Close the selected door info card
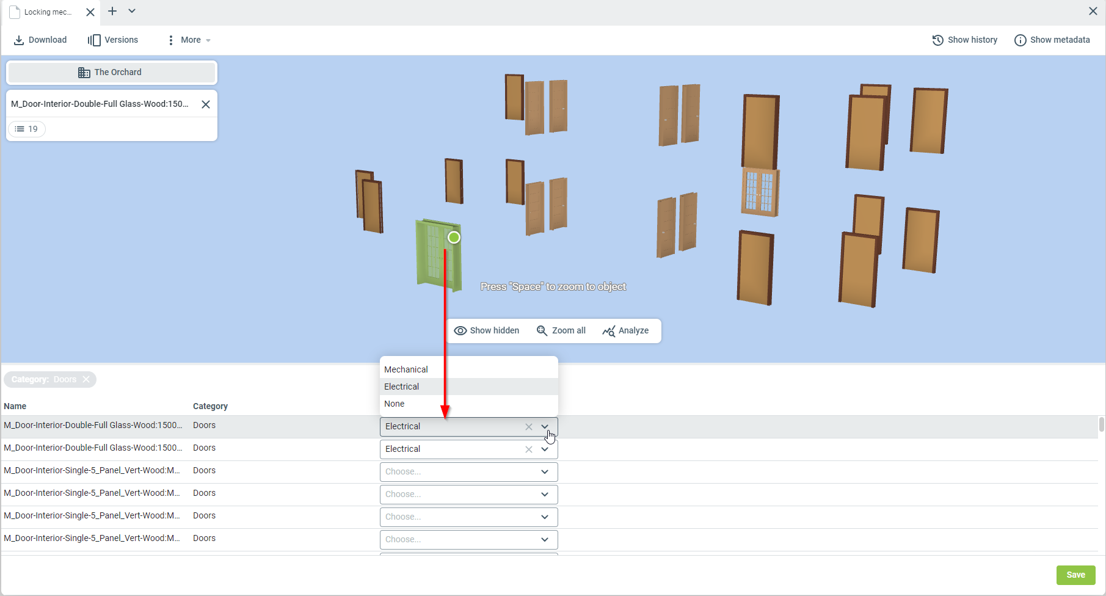Screen dimensions: 1106x596 click(206, 104)
